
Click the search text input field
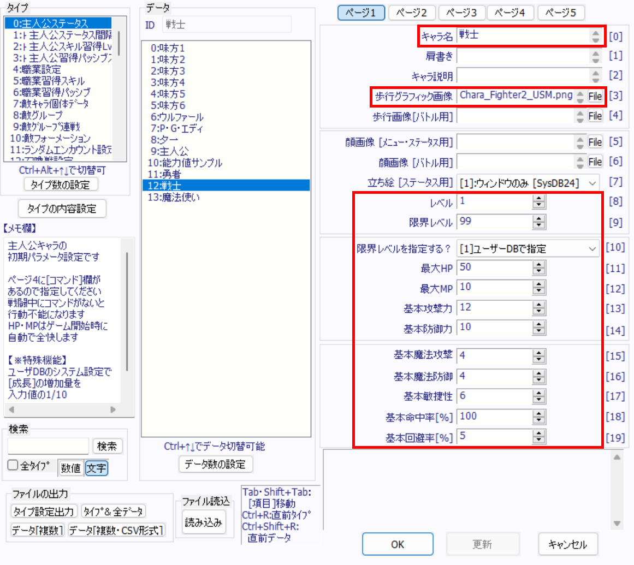pos(48,446)
